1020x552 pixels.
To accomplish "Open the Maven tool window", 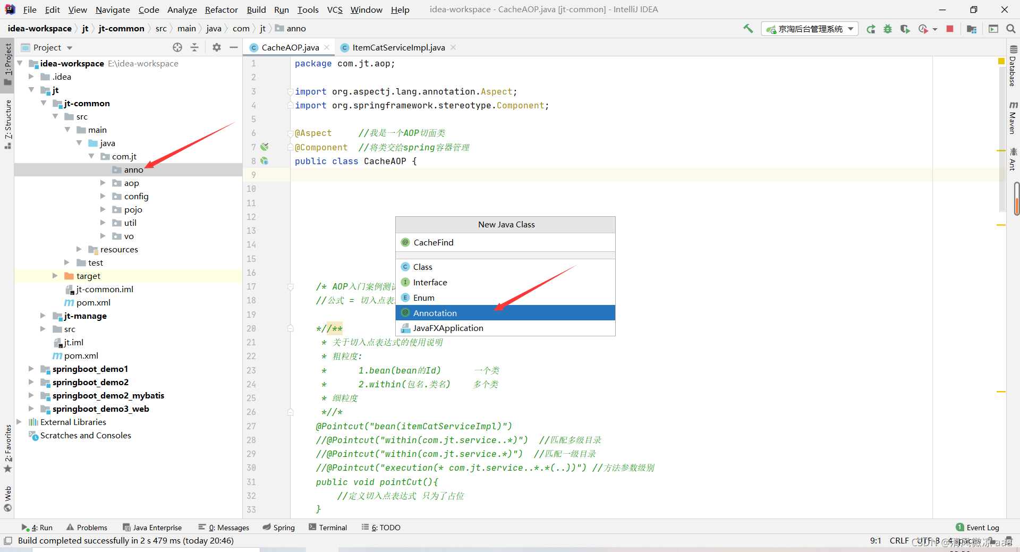I will coord(1013,117).
